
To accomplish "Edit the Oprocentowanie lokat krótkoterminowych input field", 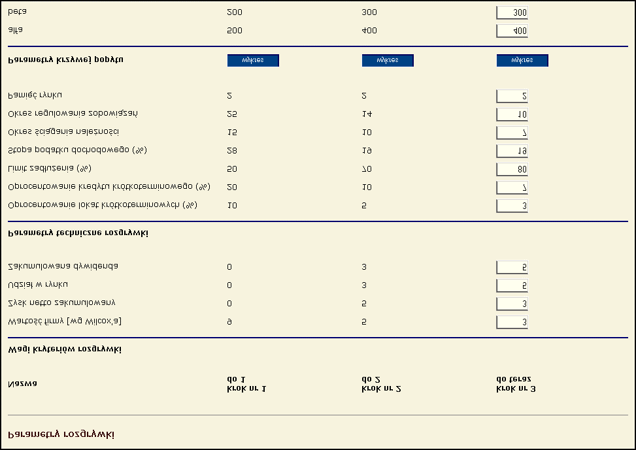I will point(512,206).
